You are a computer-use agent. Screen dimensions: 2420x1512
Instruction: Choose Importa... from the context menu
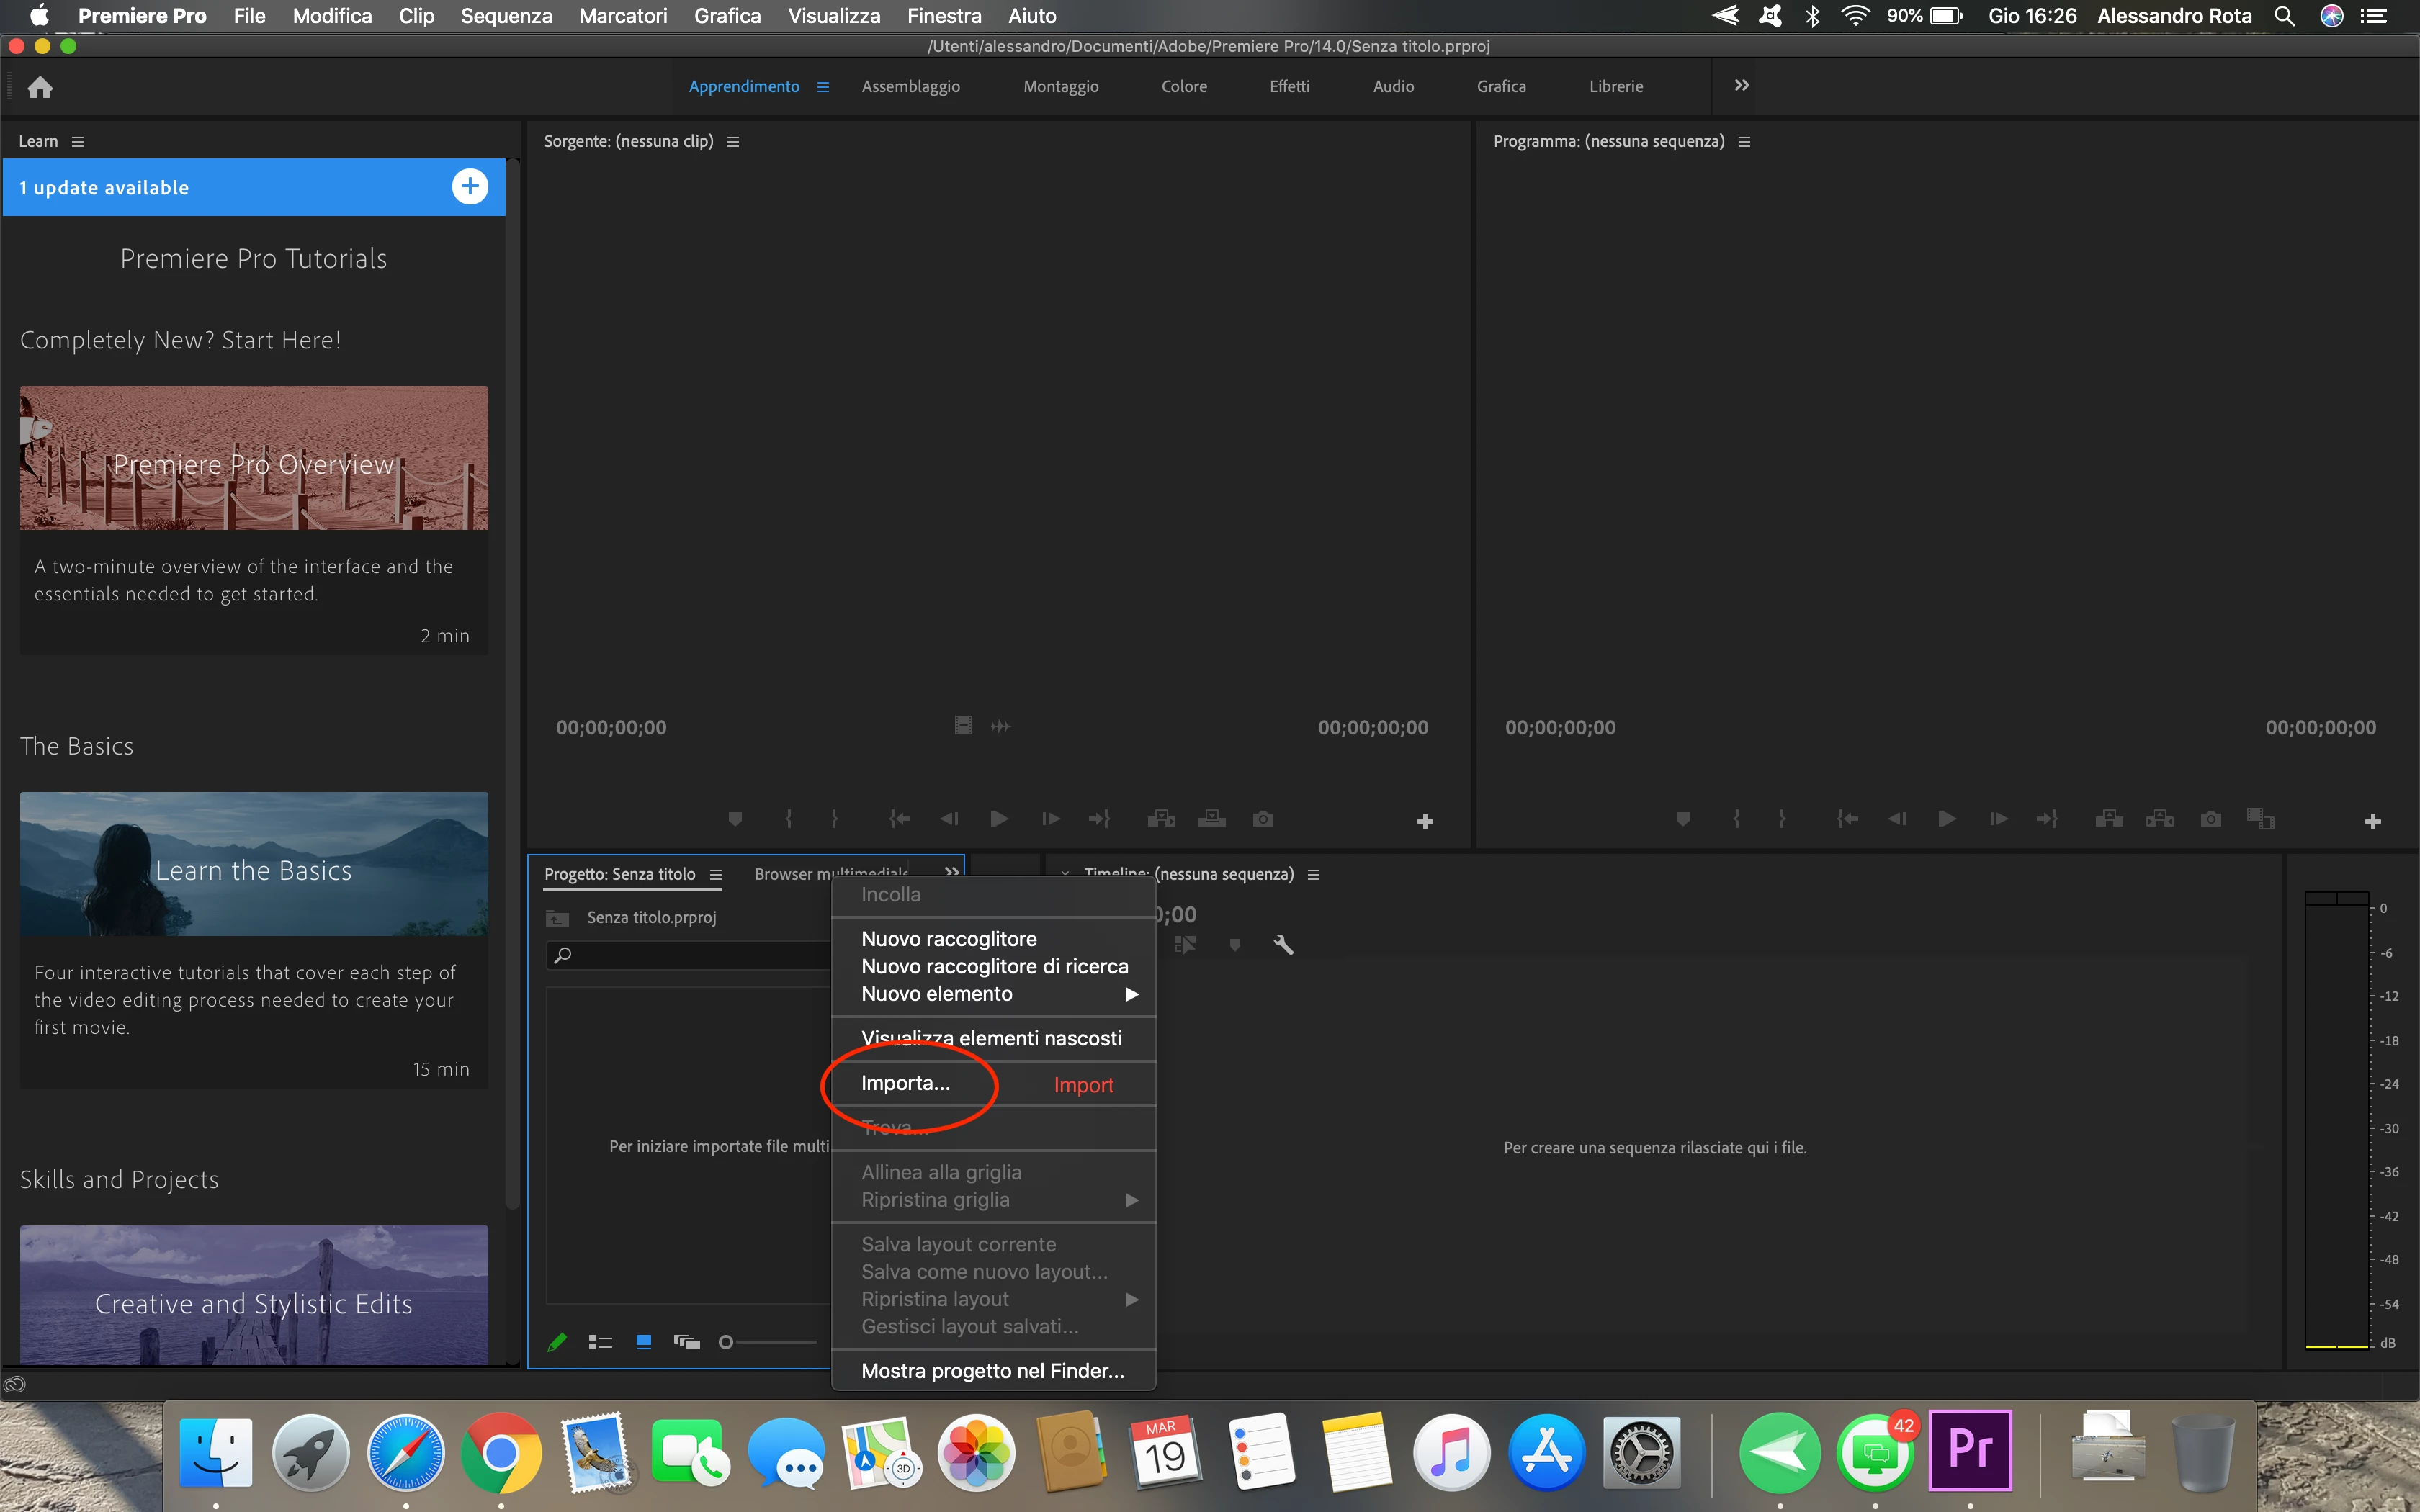(x=906, y=1083)
